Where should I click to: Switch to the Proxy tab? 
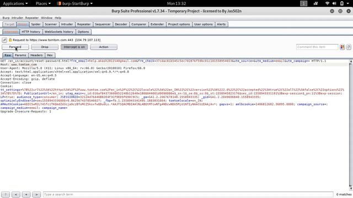pos(23,24)
